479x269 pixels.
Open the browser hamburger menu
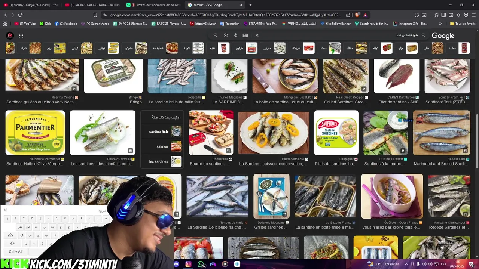[x=473, y=15]
